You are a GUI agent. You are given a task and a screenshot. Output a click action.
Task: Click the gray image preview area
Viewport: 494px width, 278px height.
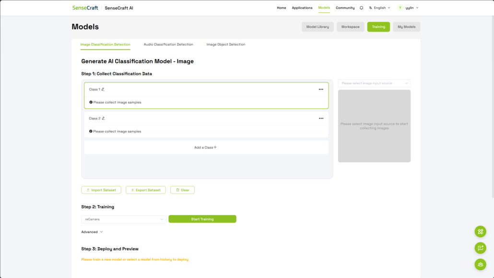coord(374,126)
